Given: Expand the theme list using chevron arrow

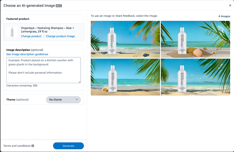Looking at the screenshot, I should pos(77,100).
